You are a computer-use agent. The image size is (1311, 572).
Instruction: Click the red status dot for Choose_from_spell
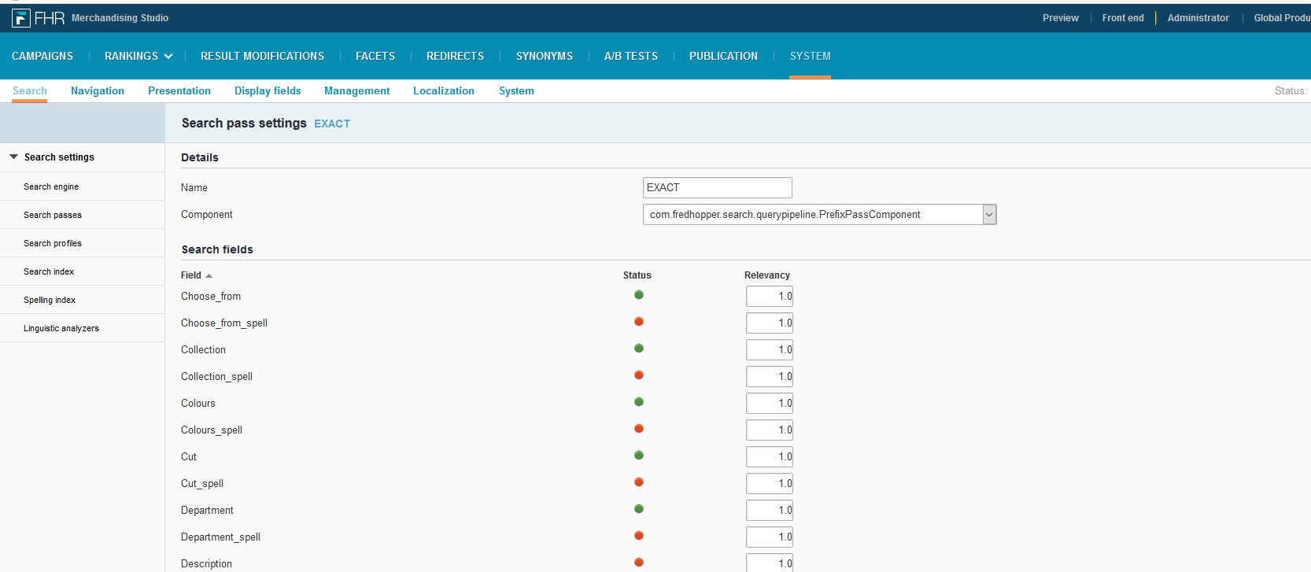click(639, 322)
